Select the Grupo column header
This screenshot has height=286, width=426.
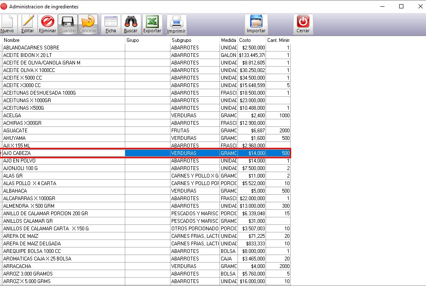pos(147,40)
